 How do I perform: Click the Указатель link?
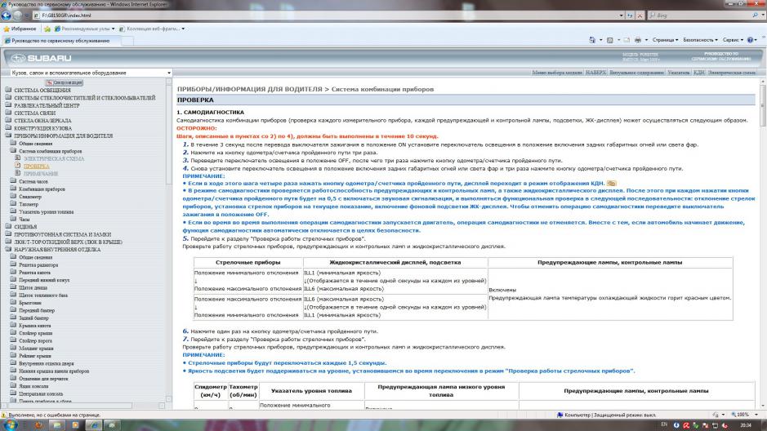(x=679, y=73)
